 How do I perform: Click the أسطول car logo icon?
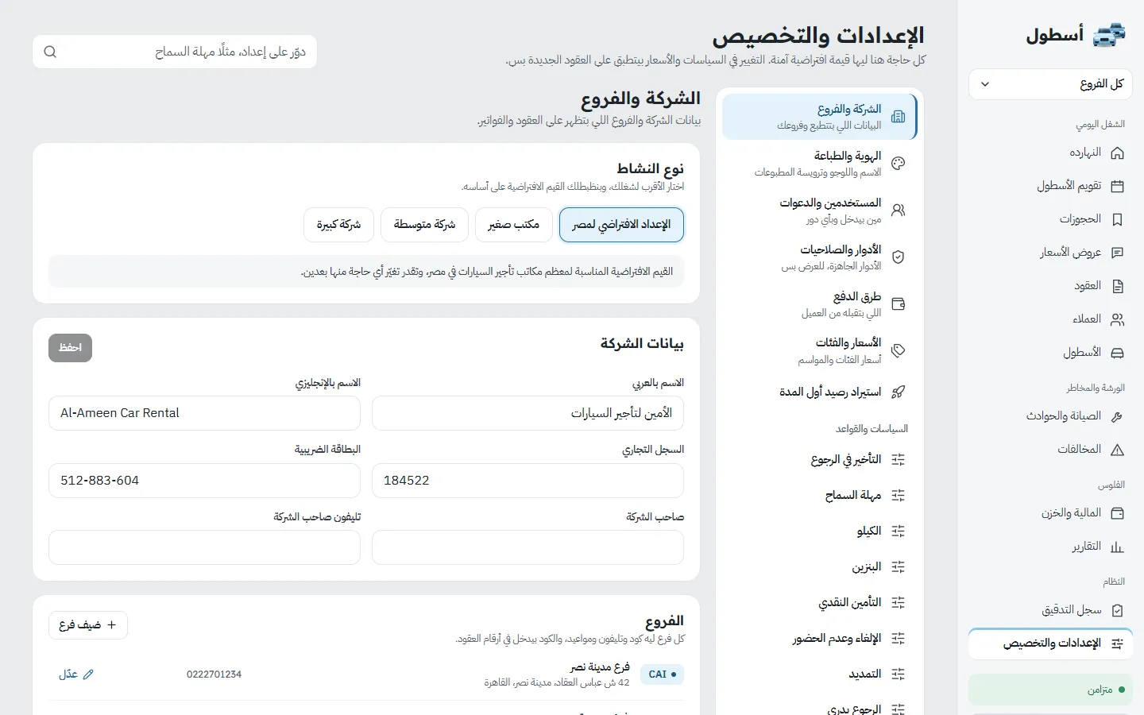(x=1110, y=36)
